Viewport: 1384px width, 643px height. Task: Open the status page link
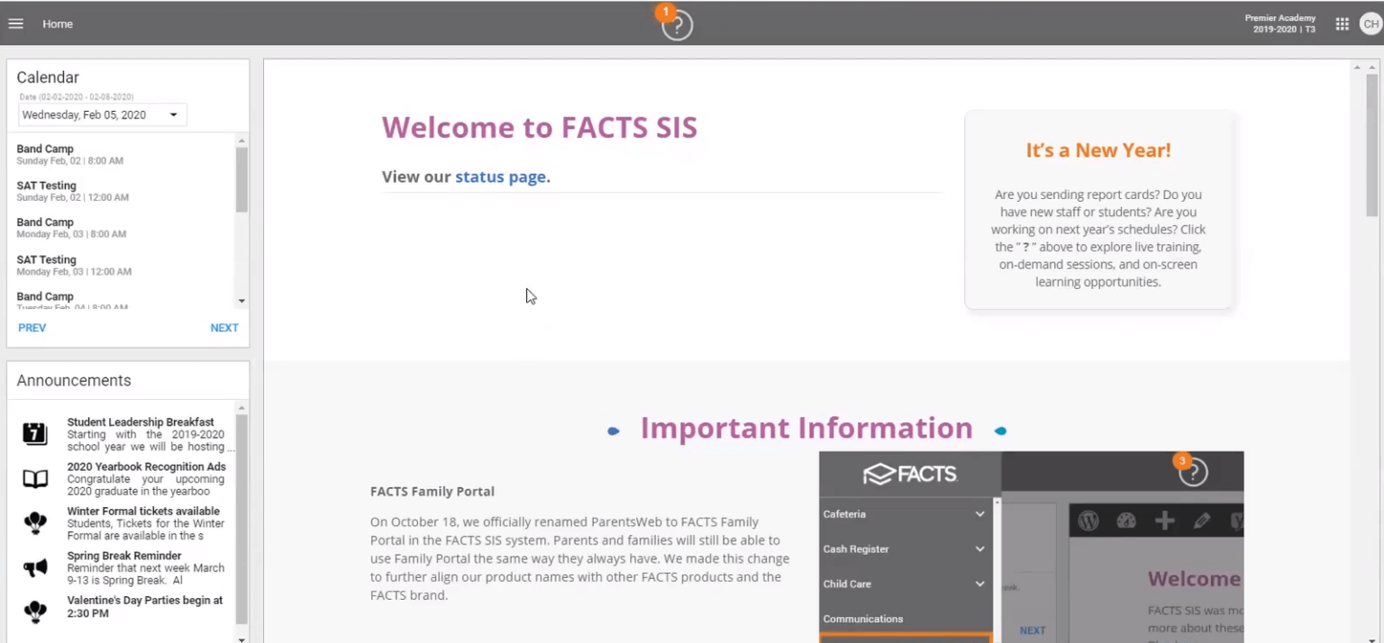501,177
